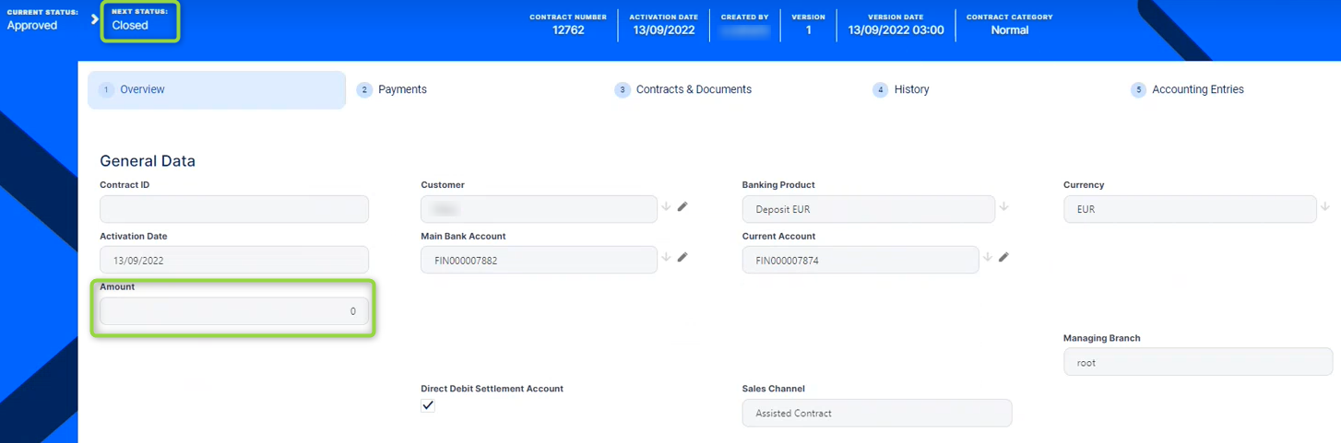
Task: Click the arrow between Approved and Next Status
Action: click(94, 19)
